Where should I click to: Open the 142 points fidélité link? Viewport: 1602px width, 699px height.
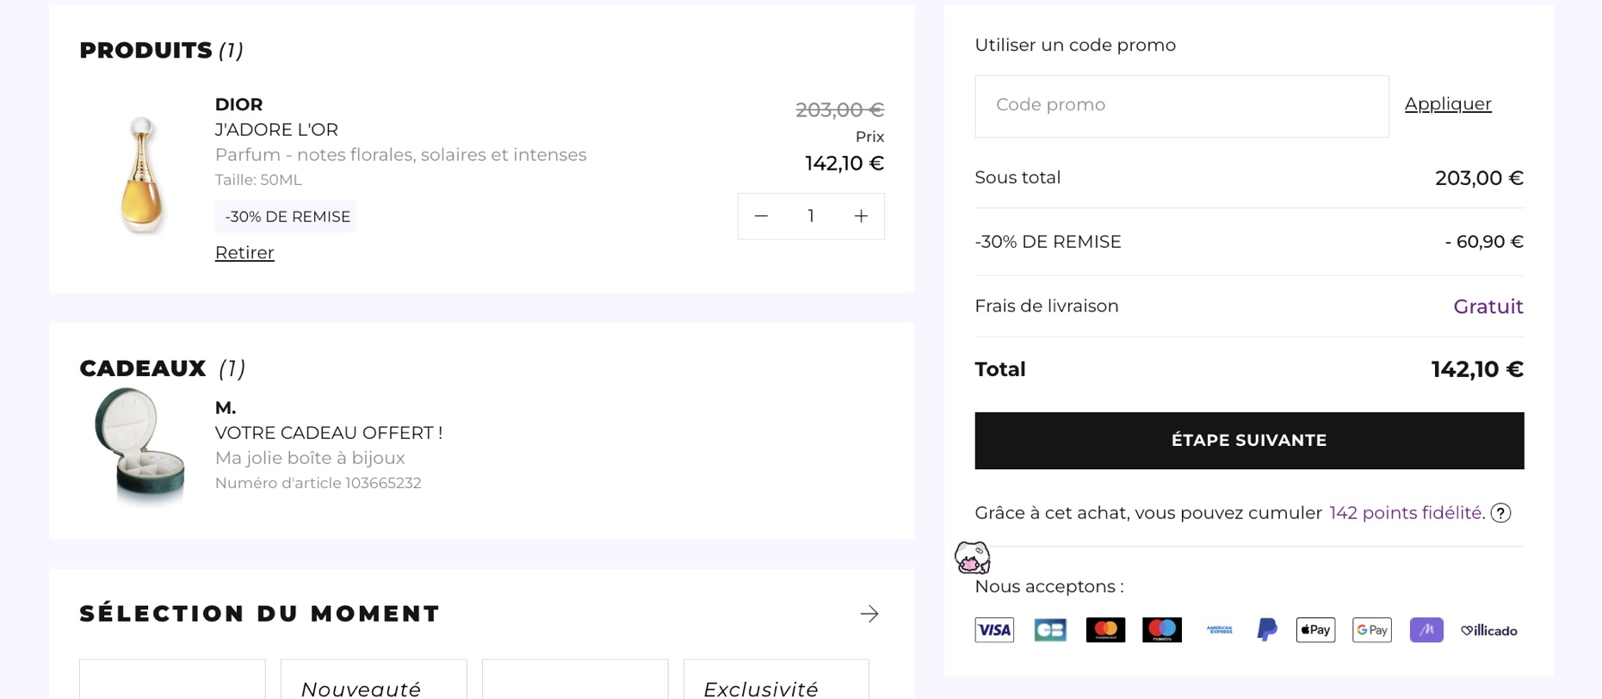pyautogui.click(x=1407, y=513)
